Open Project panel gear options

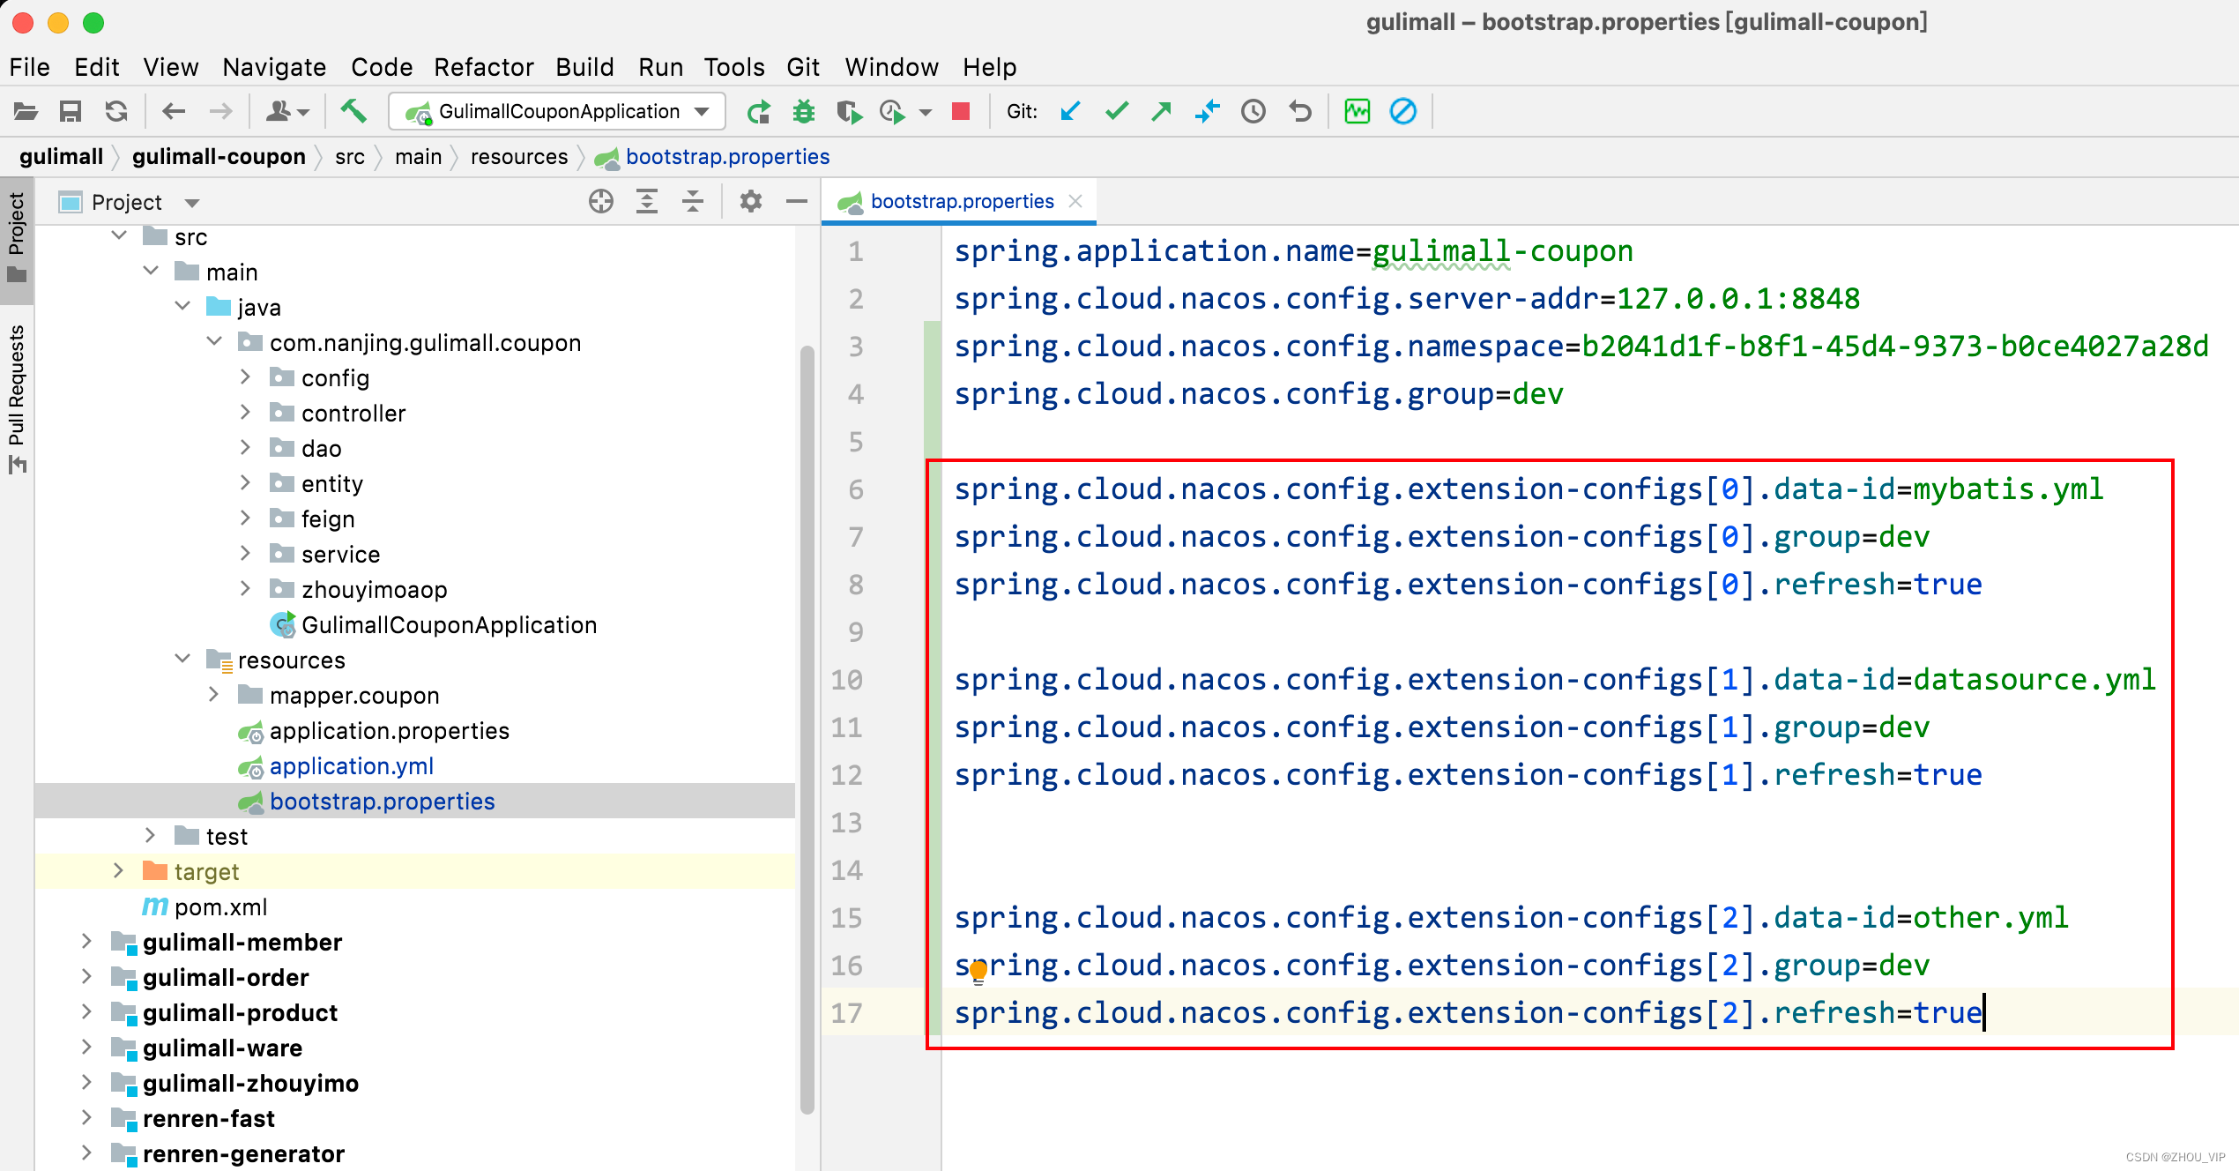click(751, 202)
